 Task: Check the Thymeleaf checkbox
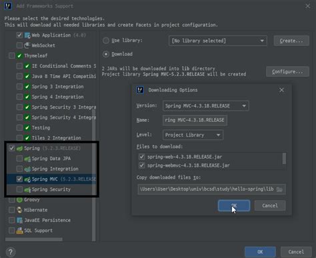point(12,55)
